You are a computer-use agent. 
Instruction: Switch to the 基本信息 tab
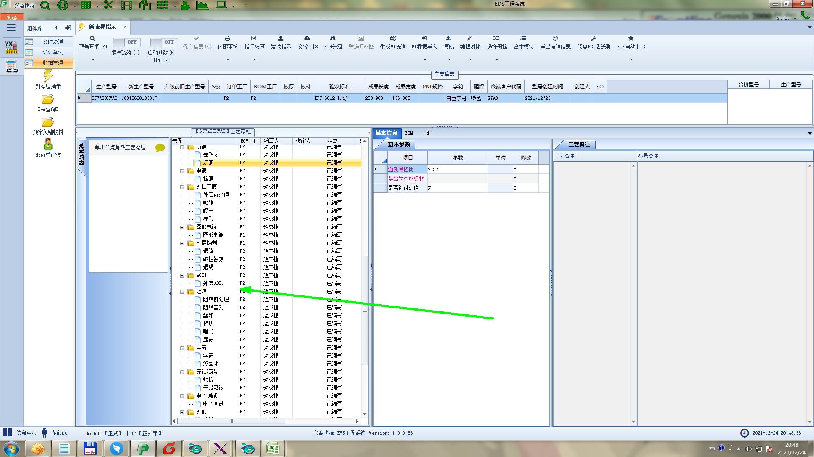coord(386,133)
